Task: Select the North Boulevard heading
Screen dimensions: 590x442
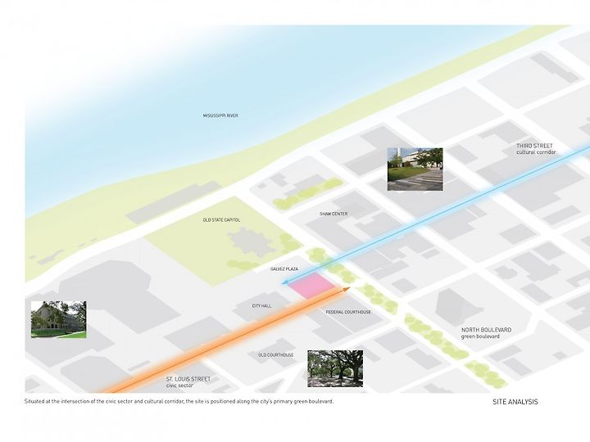Action: click(486, 330)
